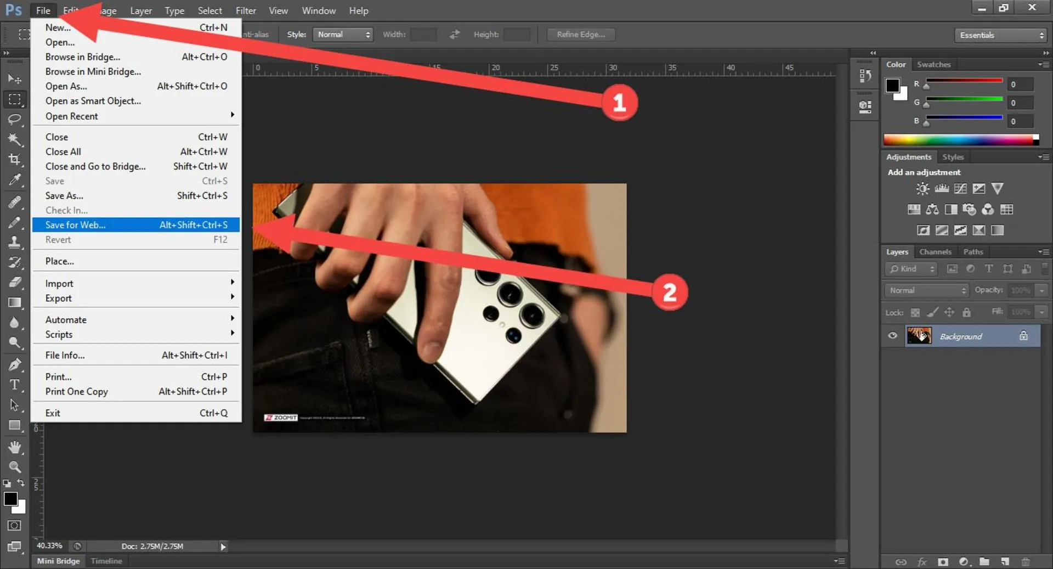Select the Hand tool
1053x569 pixels.
15,447
